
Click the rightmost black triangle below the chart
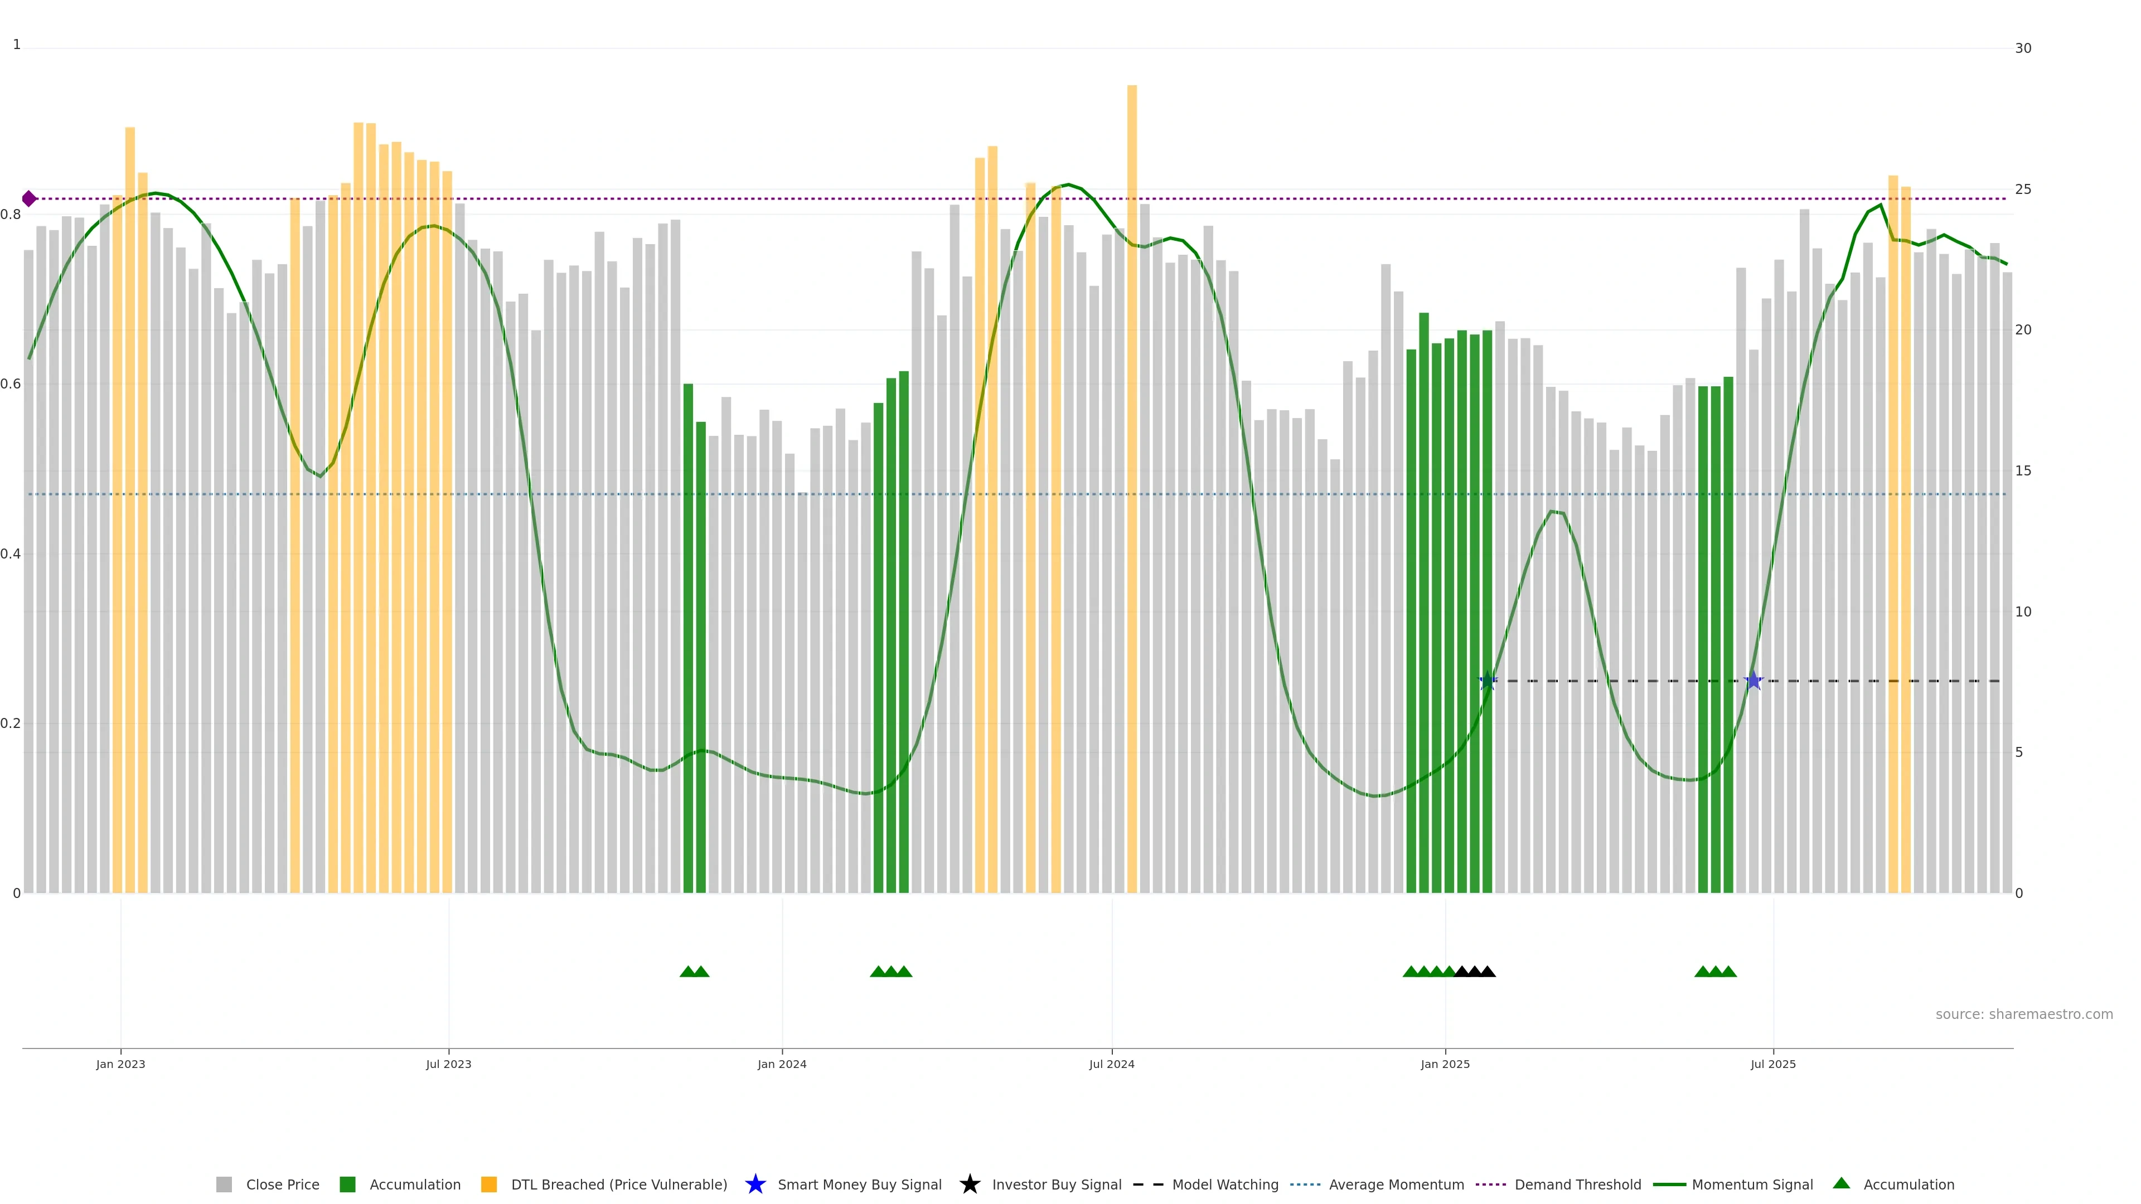point(1488,972)
